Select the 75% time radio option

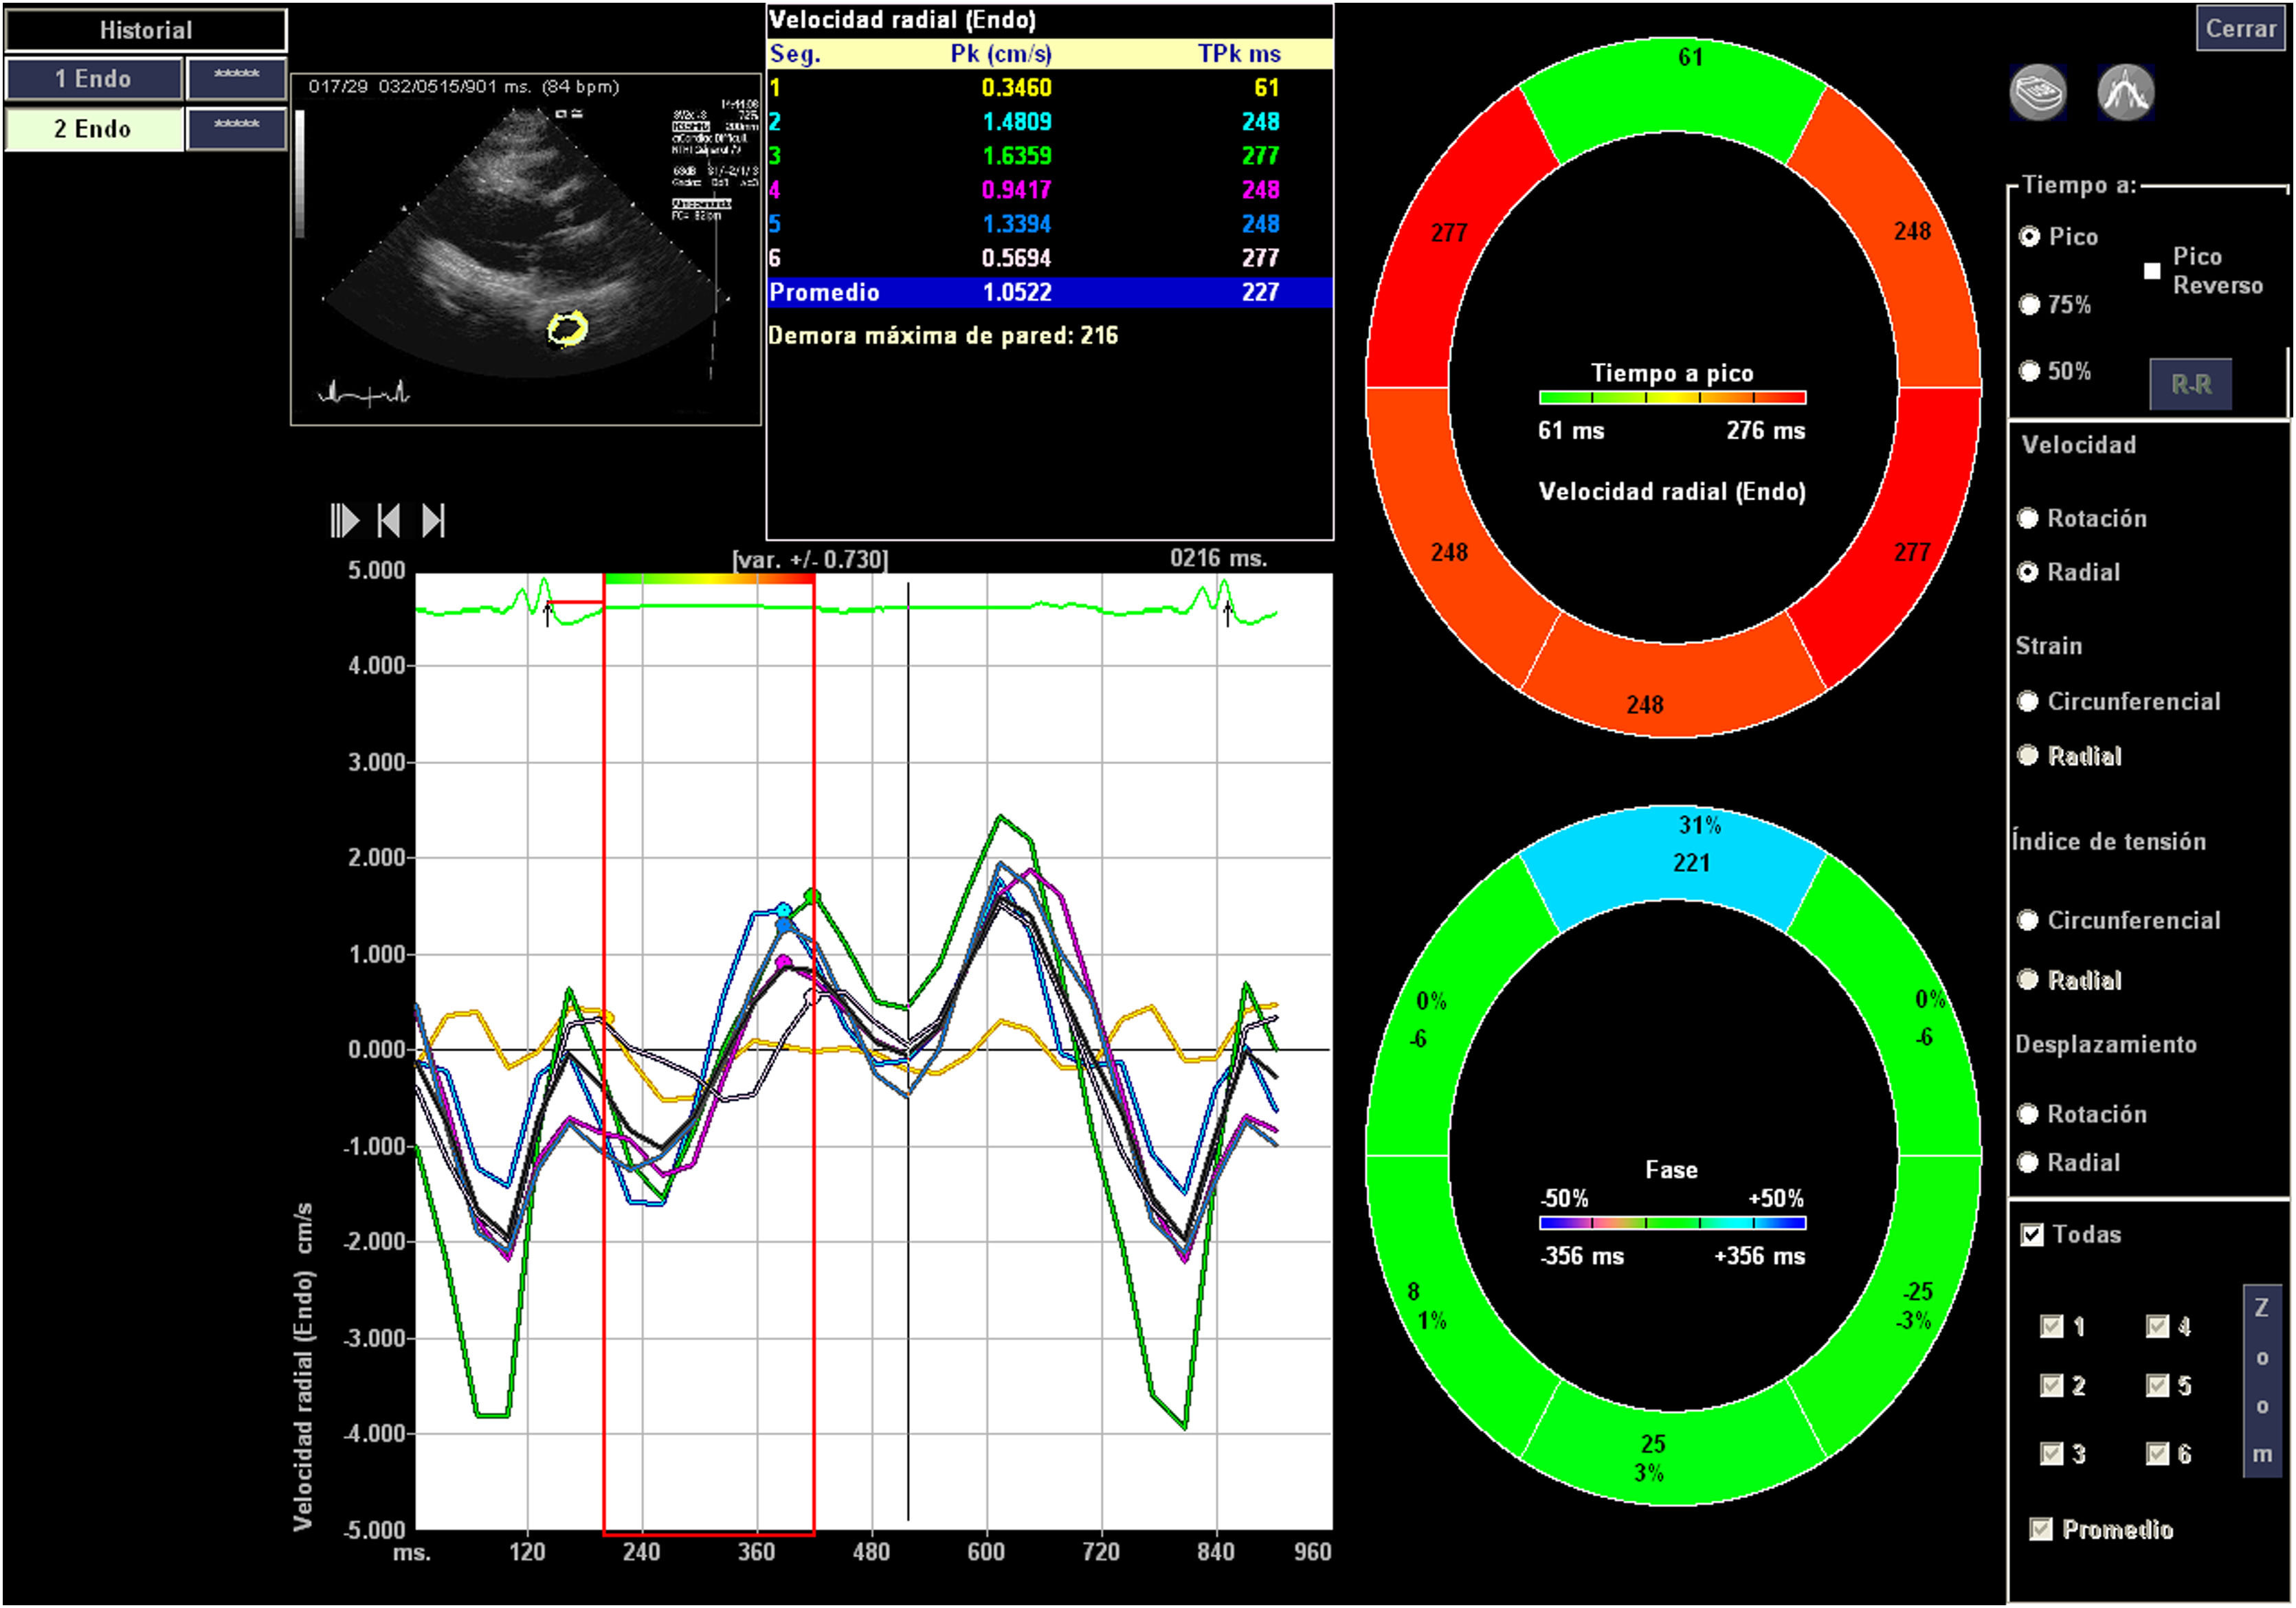coord(2029,305)
